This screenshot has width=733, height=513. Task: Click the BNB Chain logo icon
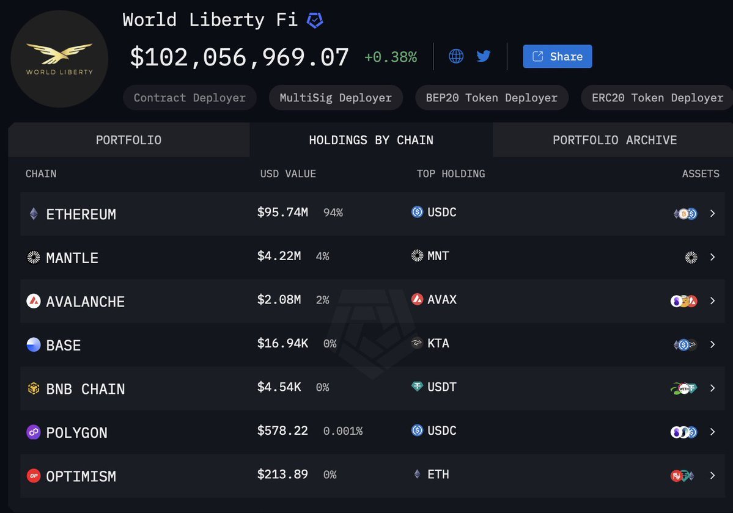click(x=34, y=388)
